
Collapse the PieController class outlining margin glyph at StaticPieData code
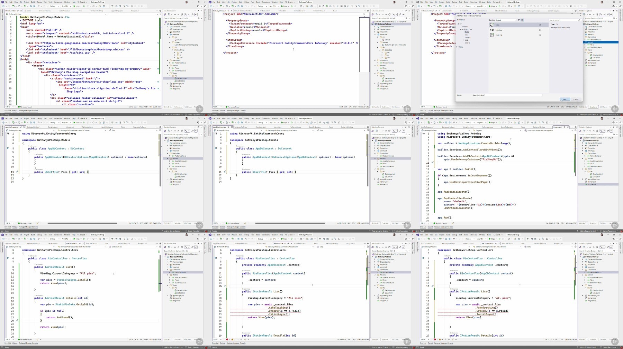point(8,258)
